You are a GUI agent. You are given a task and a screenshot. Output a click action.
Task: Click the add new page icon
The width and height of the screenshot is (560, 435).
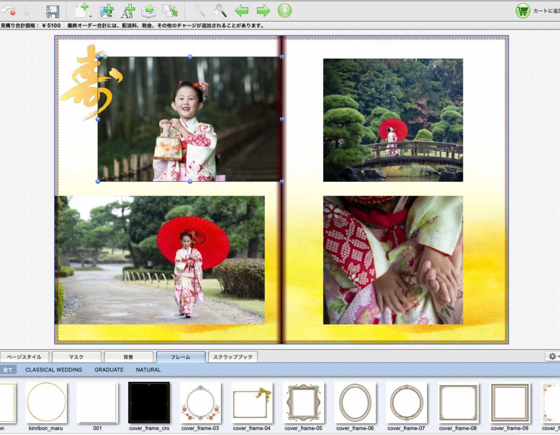(81, 10)
